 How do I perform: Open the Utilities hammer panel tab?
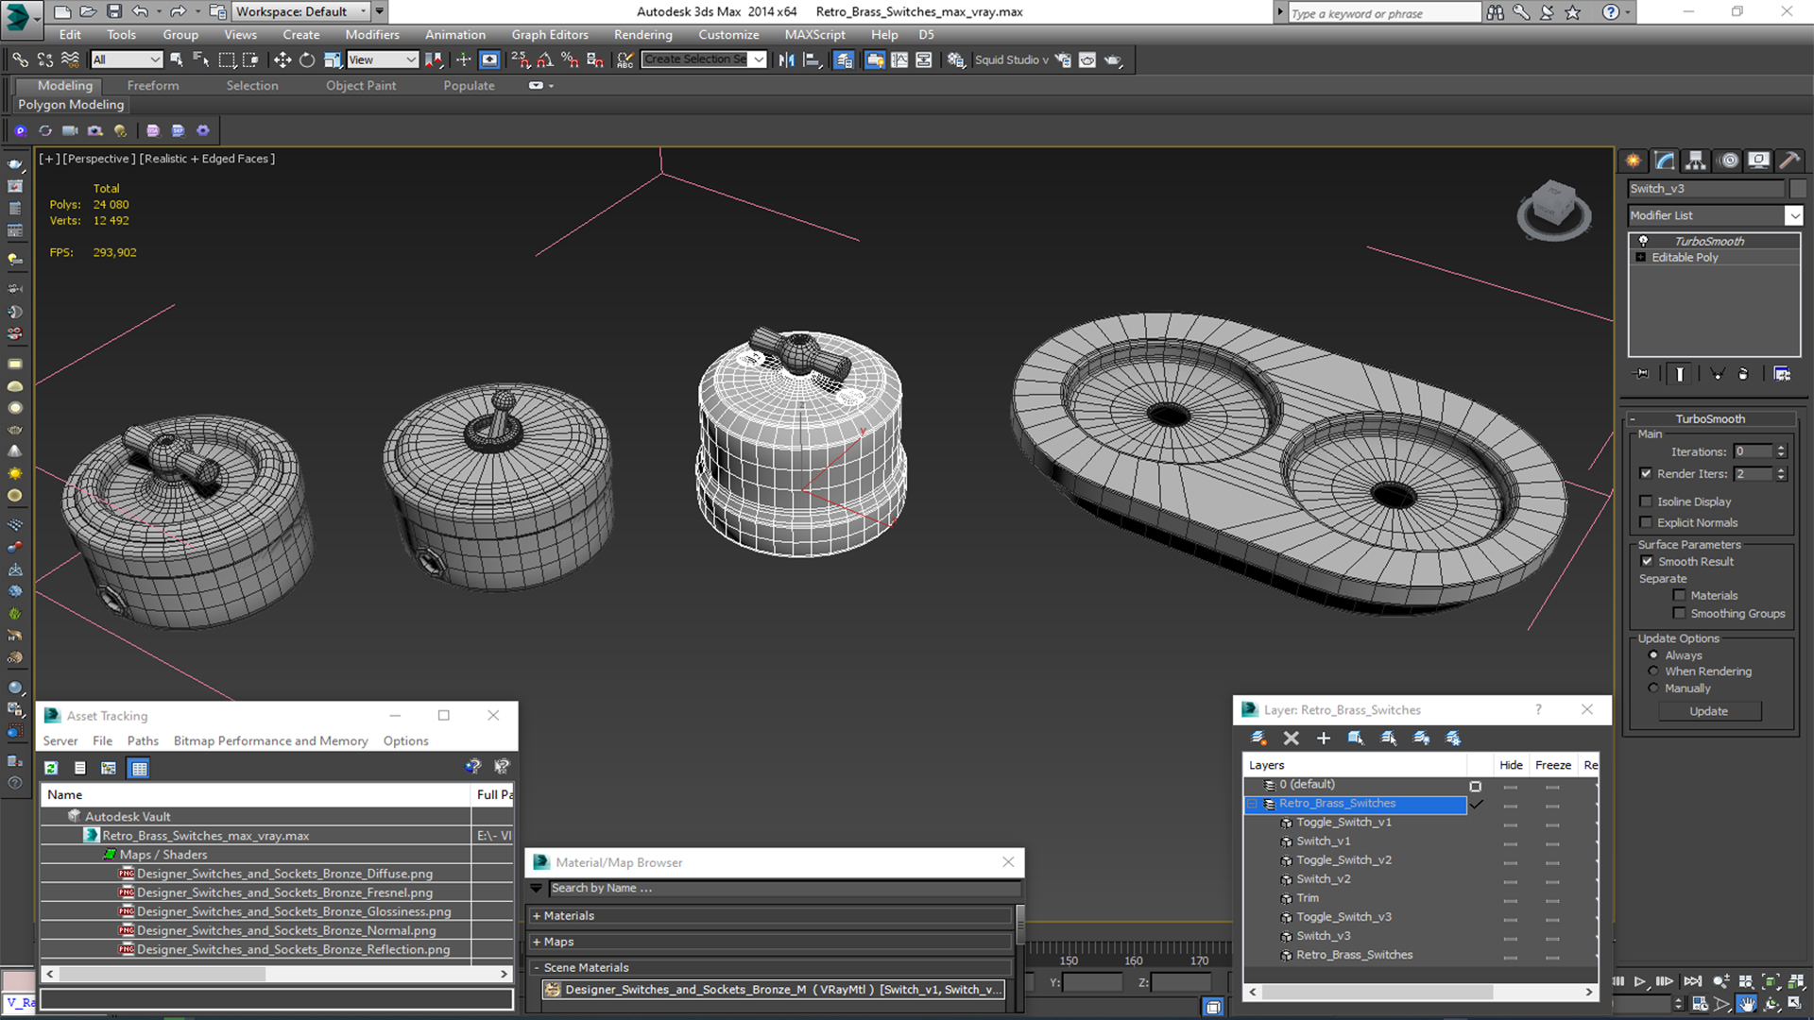click(x=1788, y=161)
